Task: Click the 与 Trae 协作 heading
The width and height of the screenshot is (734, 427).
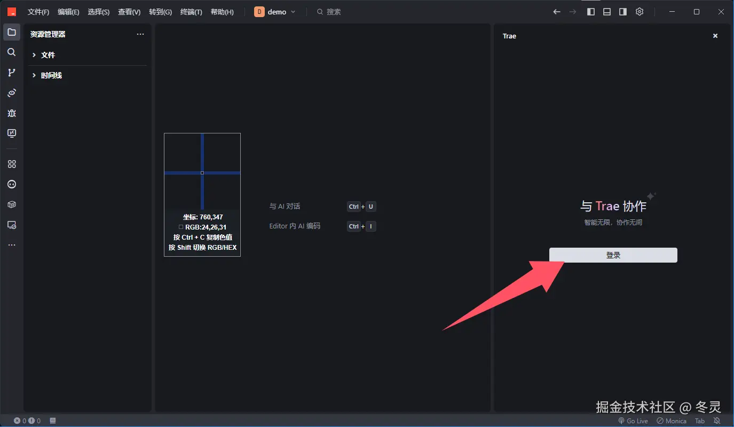Action: [x=613, y=206]
